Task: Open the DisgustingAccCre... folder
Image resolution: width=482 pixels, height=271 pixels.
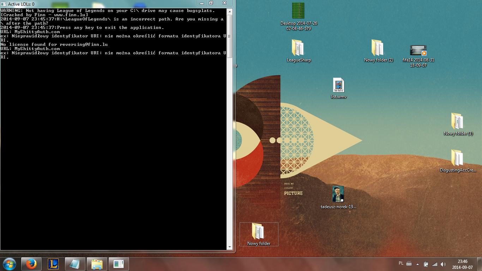Action: pos(458,161)
